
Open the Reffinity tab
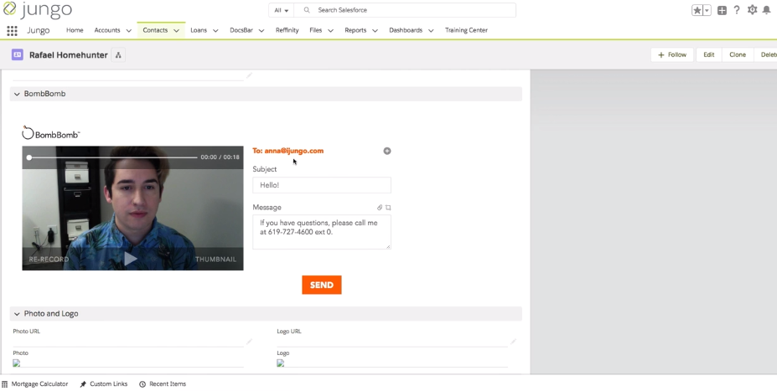(x=287, y=30)
